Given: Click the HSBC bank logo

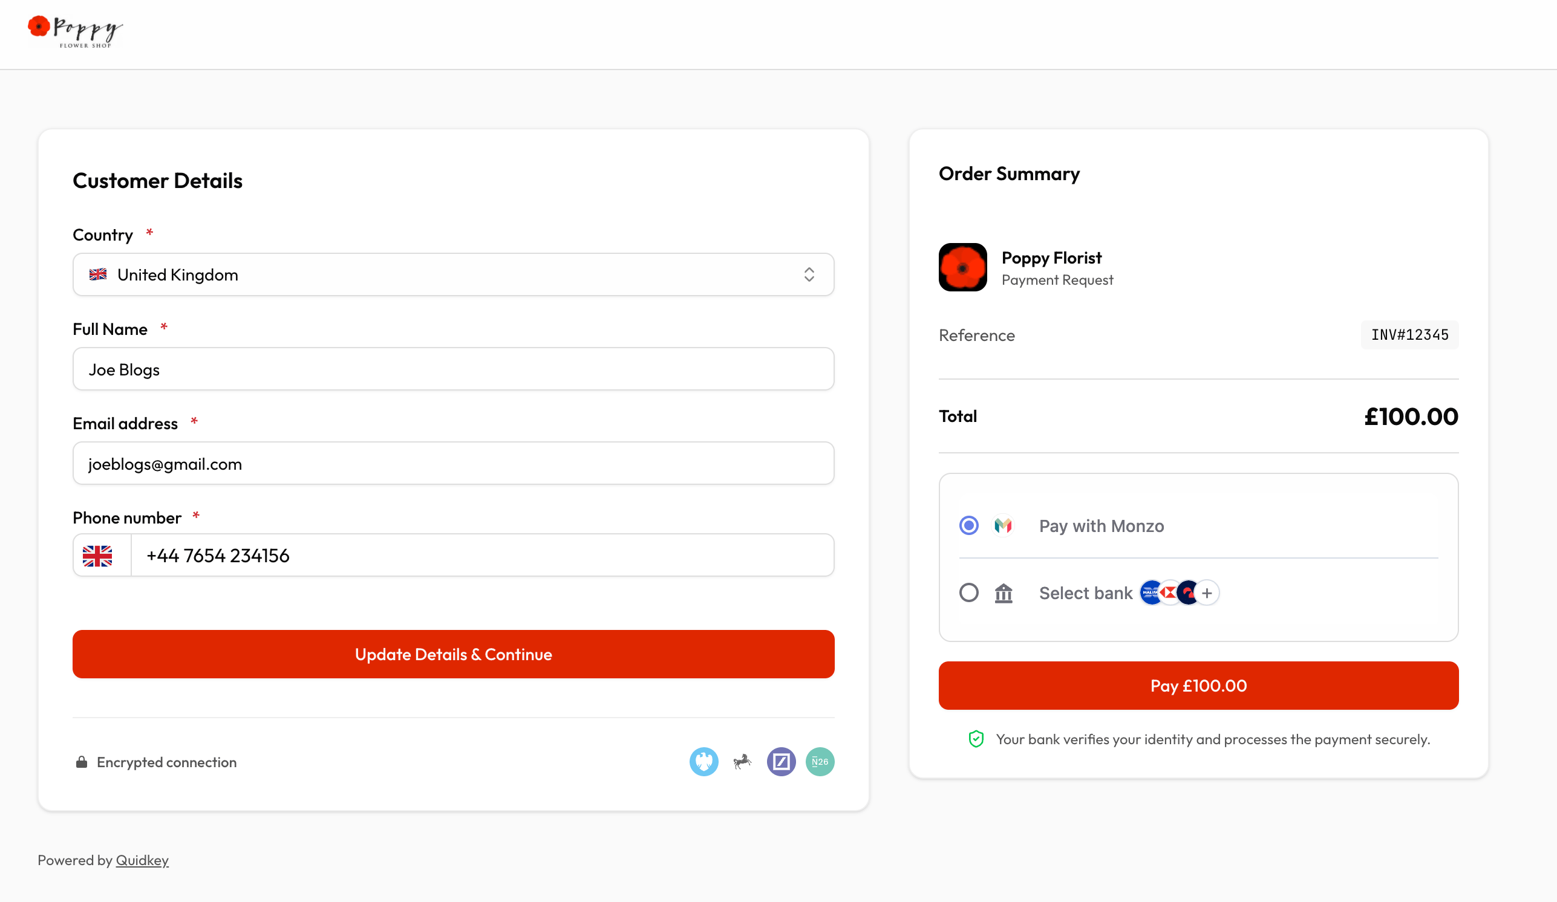Looking at the screenshot, I should pos(1169,592).
